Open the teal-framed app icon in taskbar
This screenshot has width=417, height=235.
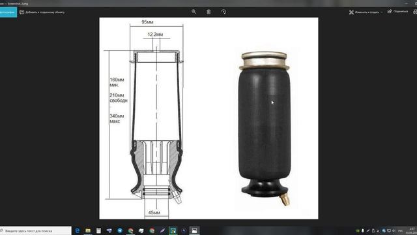[x=173, y=230]
